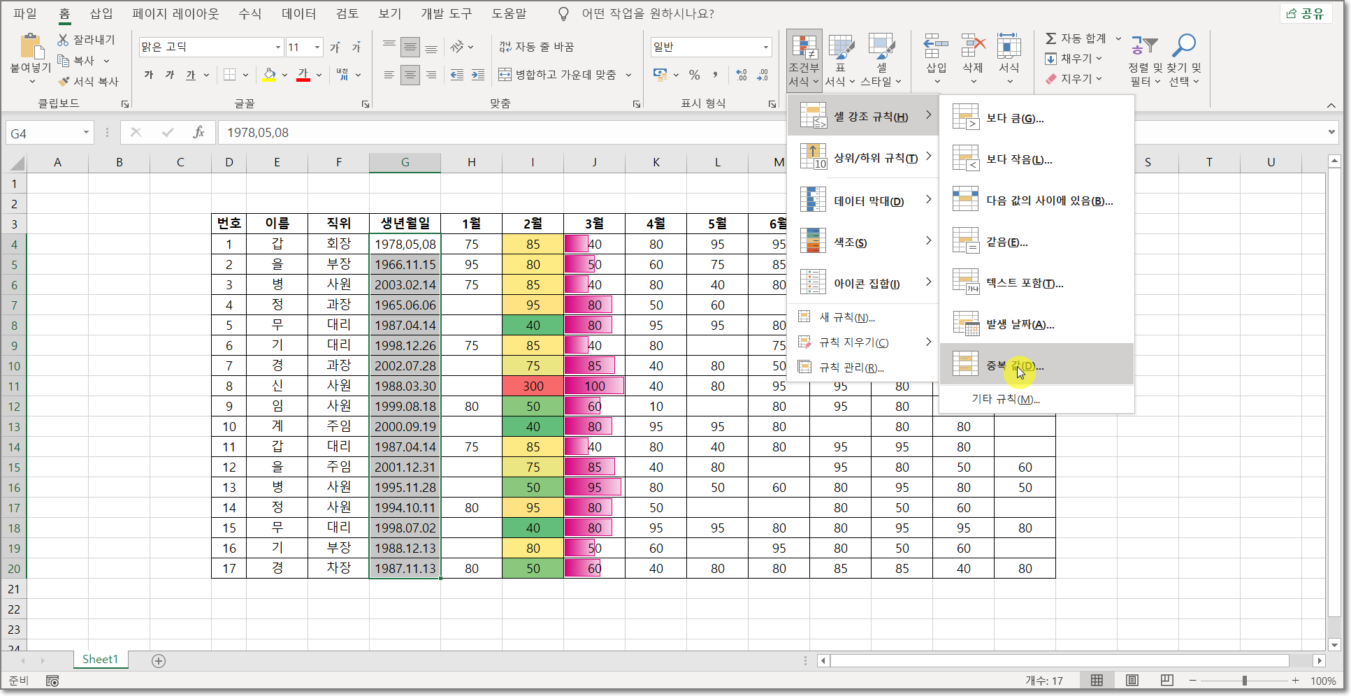Toggle Underline (밑줄 가) formatting
Viewport: 1351px width, 696px height.
190,75
